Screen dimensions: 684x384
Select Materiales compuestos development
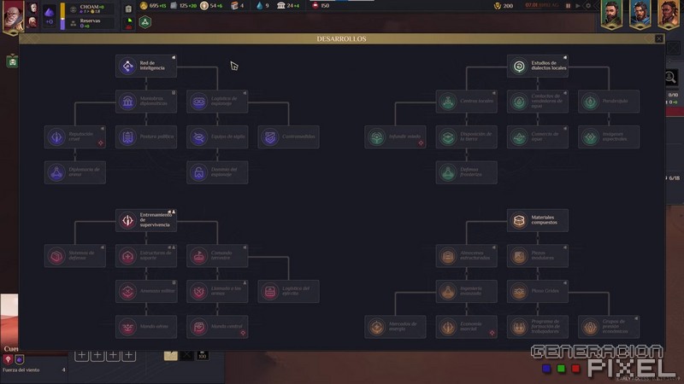[538, 220]
